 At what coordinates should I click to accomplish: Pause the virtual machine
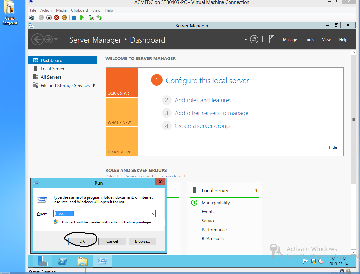coord(74,18)
